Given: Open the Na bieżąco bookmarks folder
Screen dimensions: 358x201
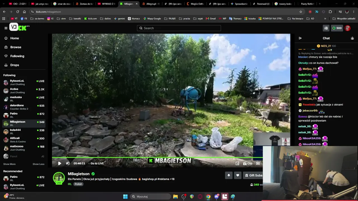Looking at the screenshot, I should point(296,19).
